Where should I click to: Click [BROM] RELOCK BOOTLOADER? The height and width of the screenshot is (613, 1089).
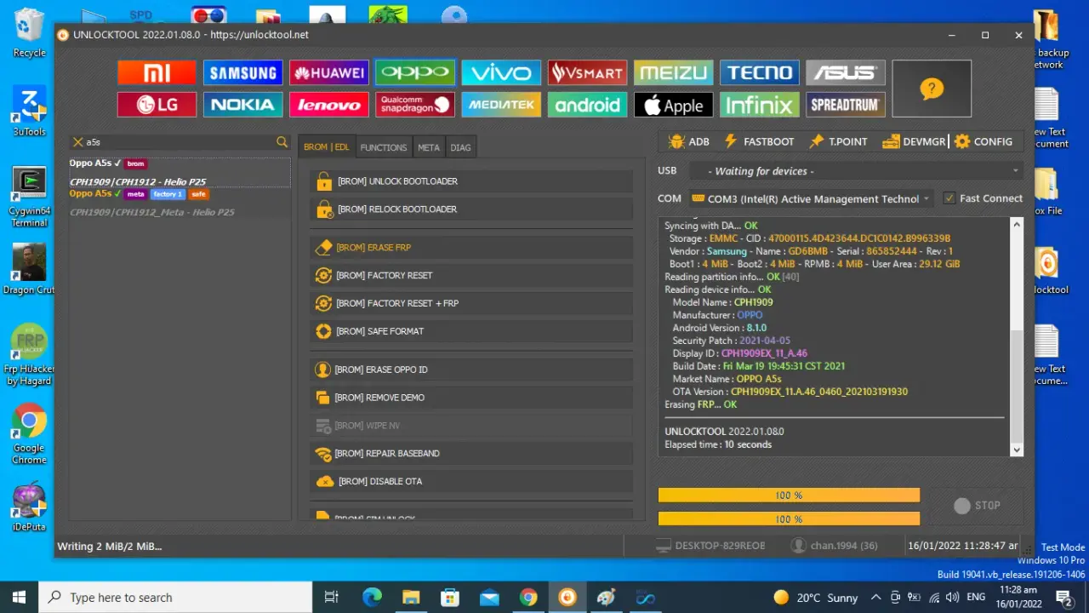tap(471, 209)
